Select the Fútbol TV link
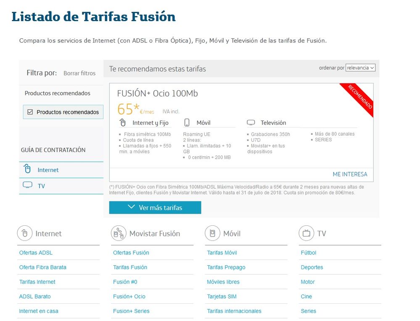Viewport: 420px width, 321px height. click(308, 253)
